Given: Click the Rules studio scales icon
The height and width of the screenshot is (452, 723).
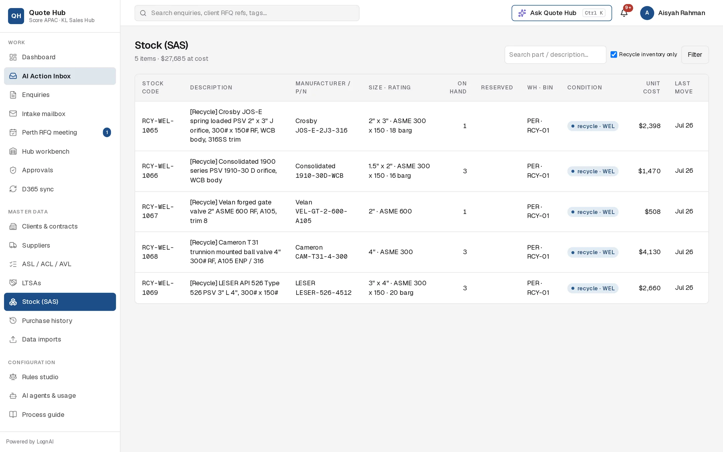Looking at the screenshot, I should click(13, 377).
